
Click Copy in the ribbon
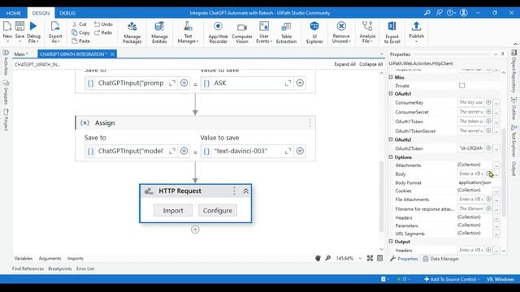pos(80,32)
